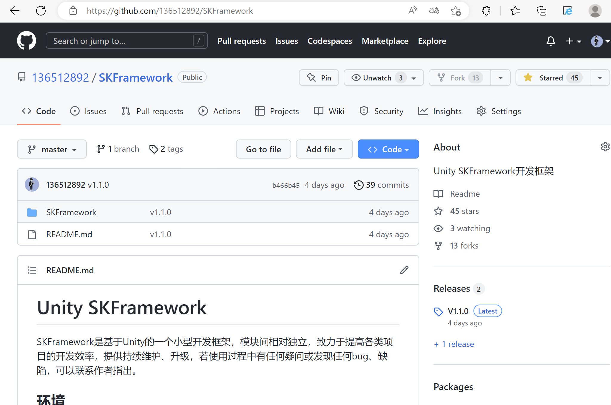Open the master branch selector
Viewport: 611px width, 405px height.
[x=52, y=149]
